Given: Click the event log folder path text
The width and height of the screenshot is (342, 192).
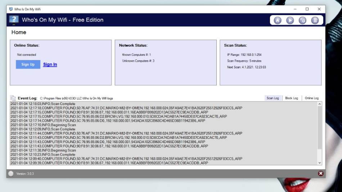Looking at the screenshot, I should [76, 98].
